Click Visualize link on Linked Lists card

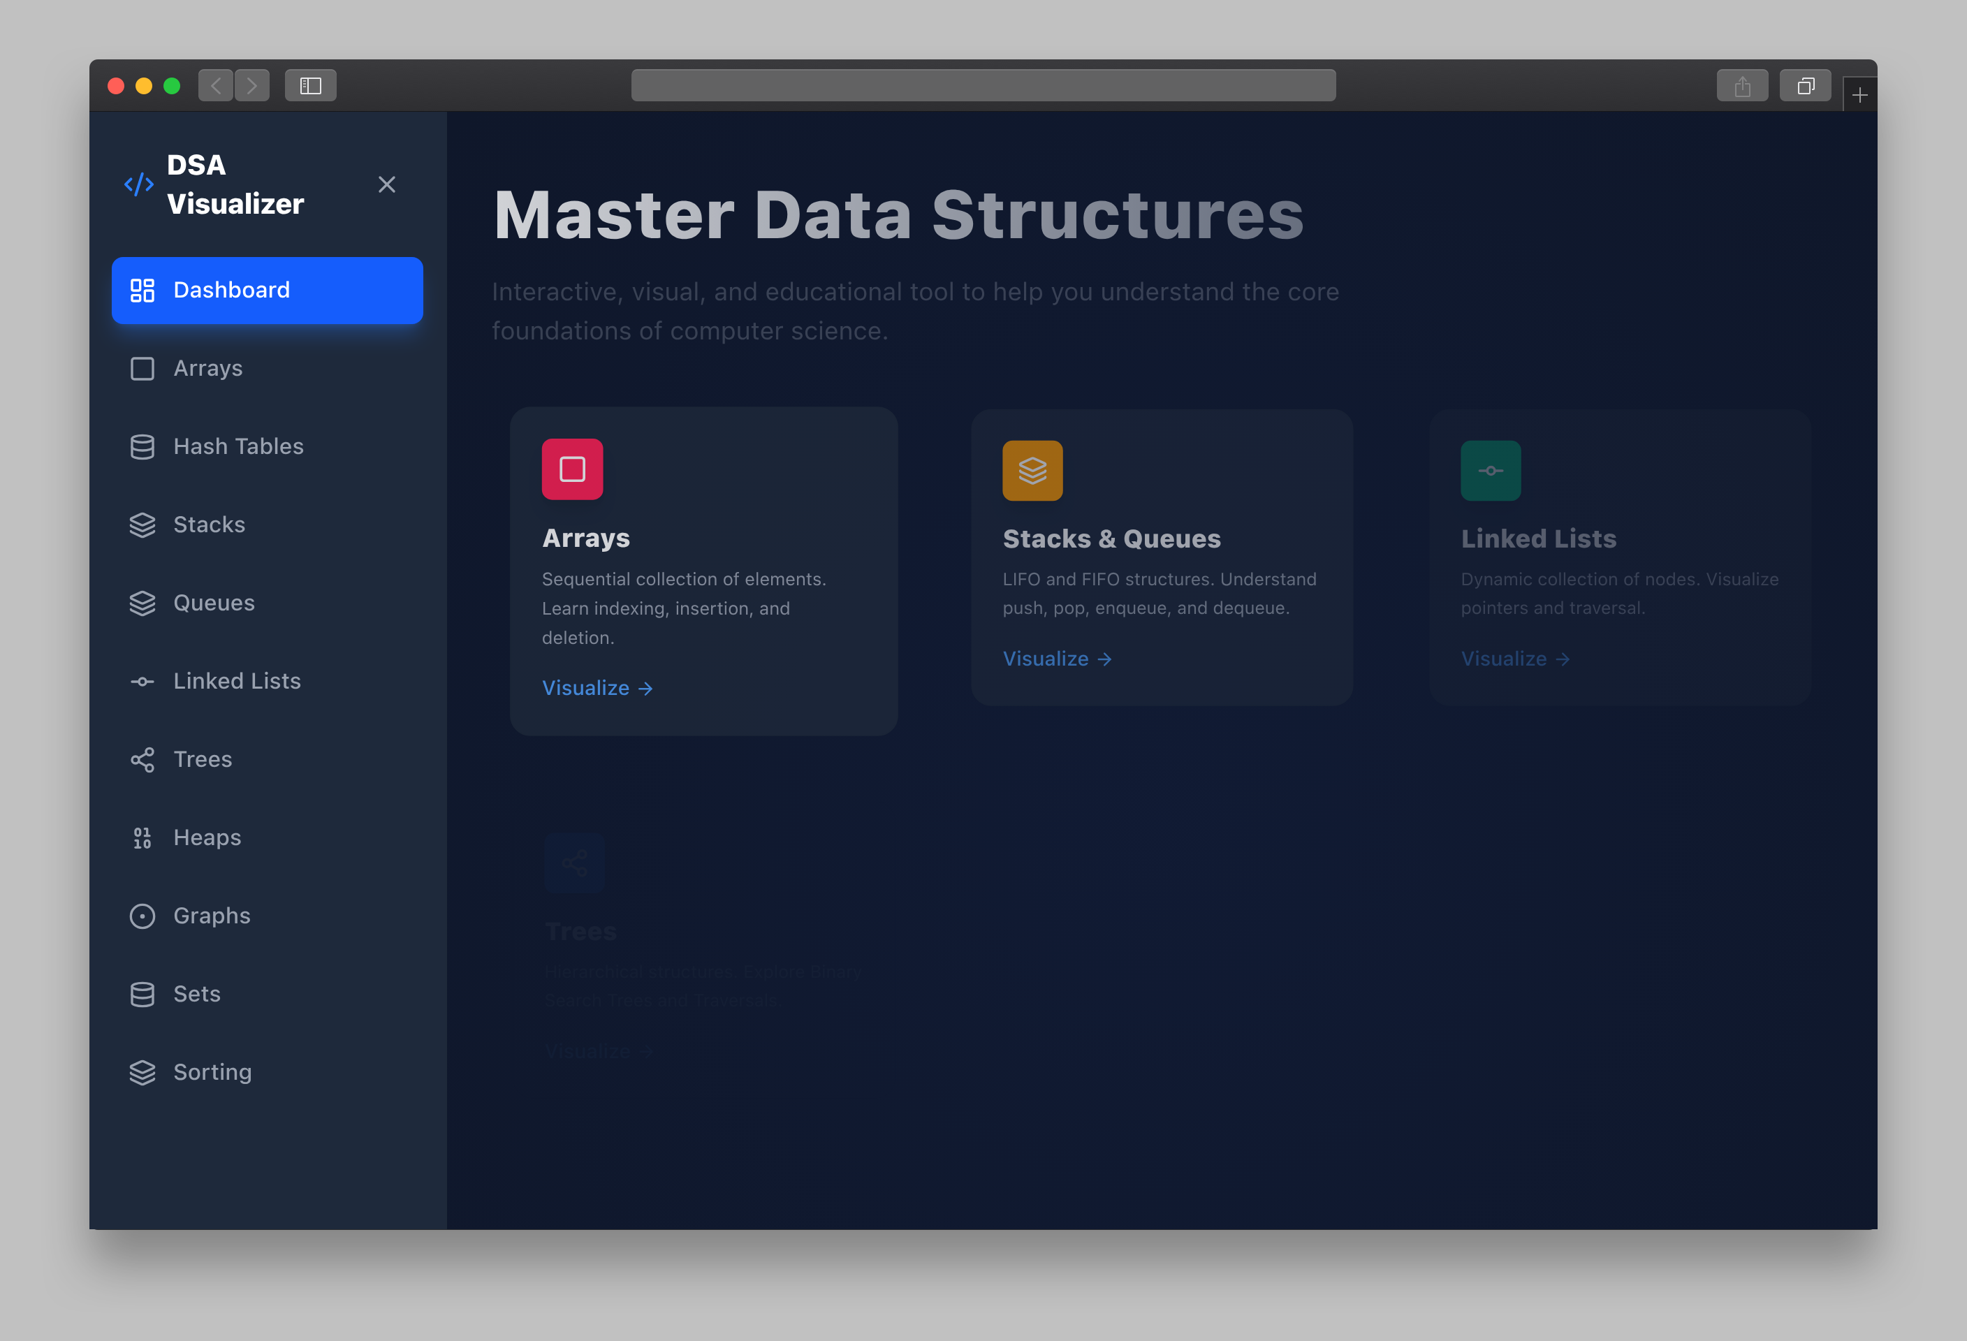coord(1516,659)
